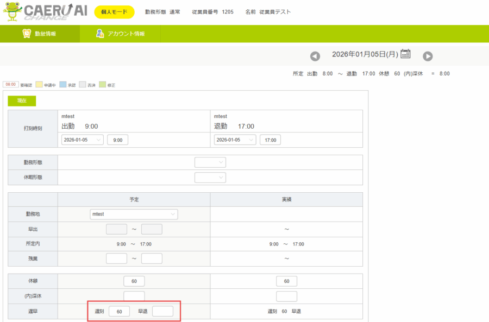The height and width of the screenshot is (322, 489).
Task: Click the 勤怠情報 clock icon
Action: (26, 34)
